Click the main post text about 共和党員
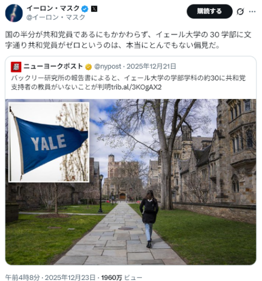The width and height of the screenshot is (262, 281). [128, 40]
